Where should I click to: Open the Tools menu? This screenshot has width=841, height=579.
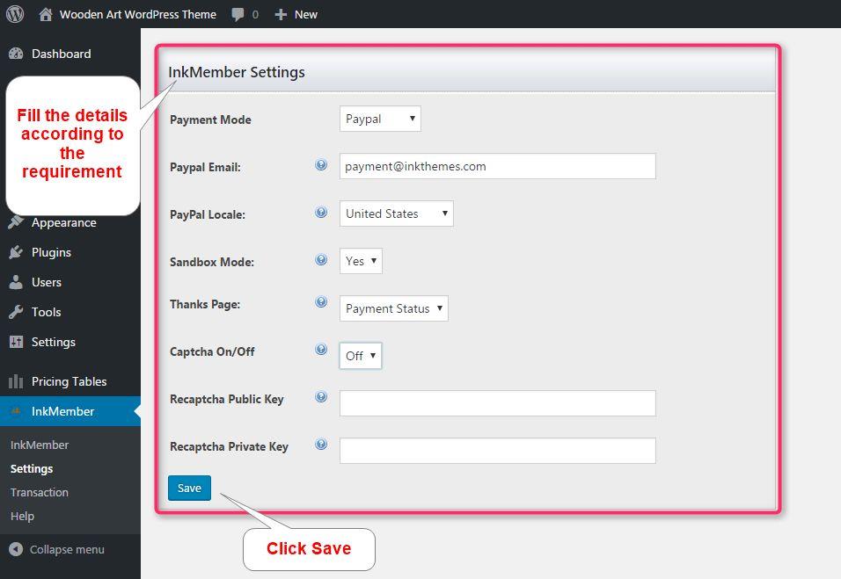click(46, 312)
